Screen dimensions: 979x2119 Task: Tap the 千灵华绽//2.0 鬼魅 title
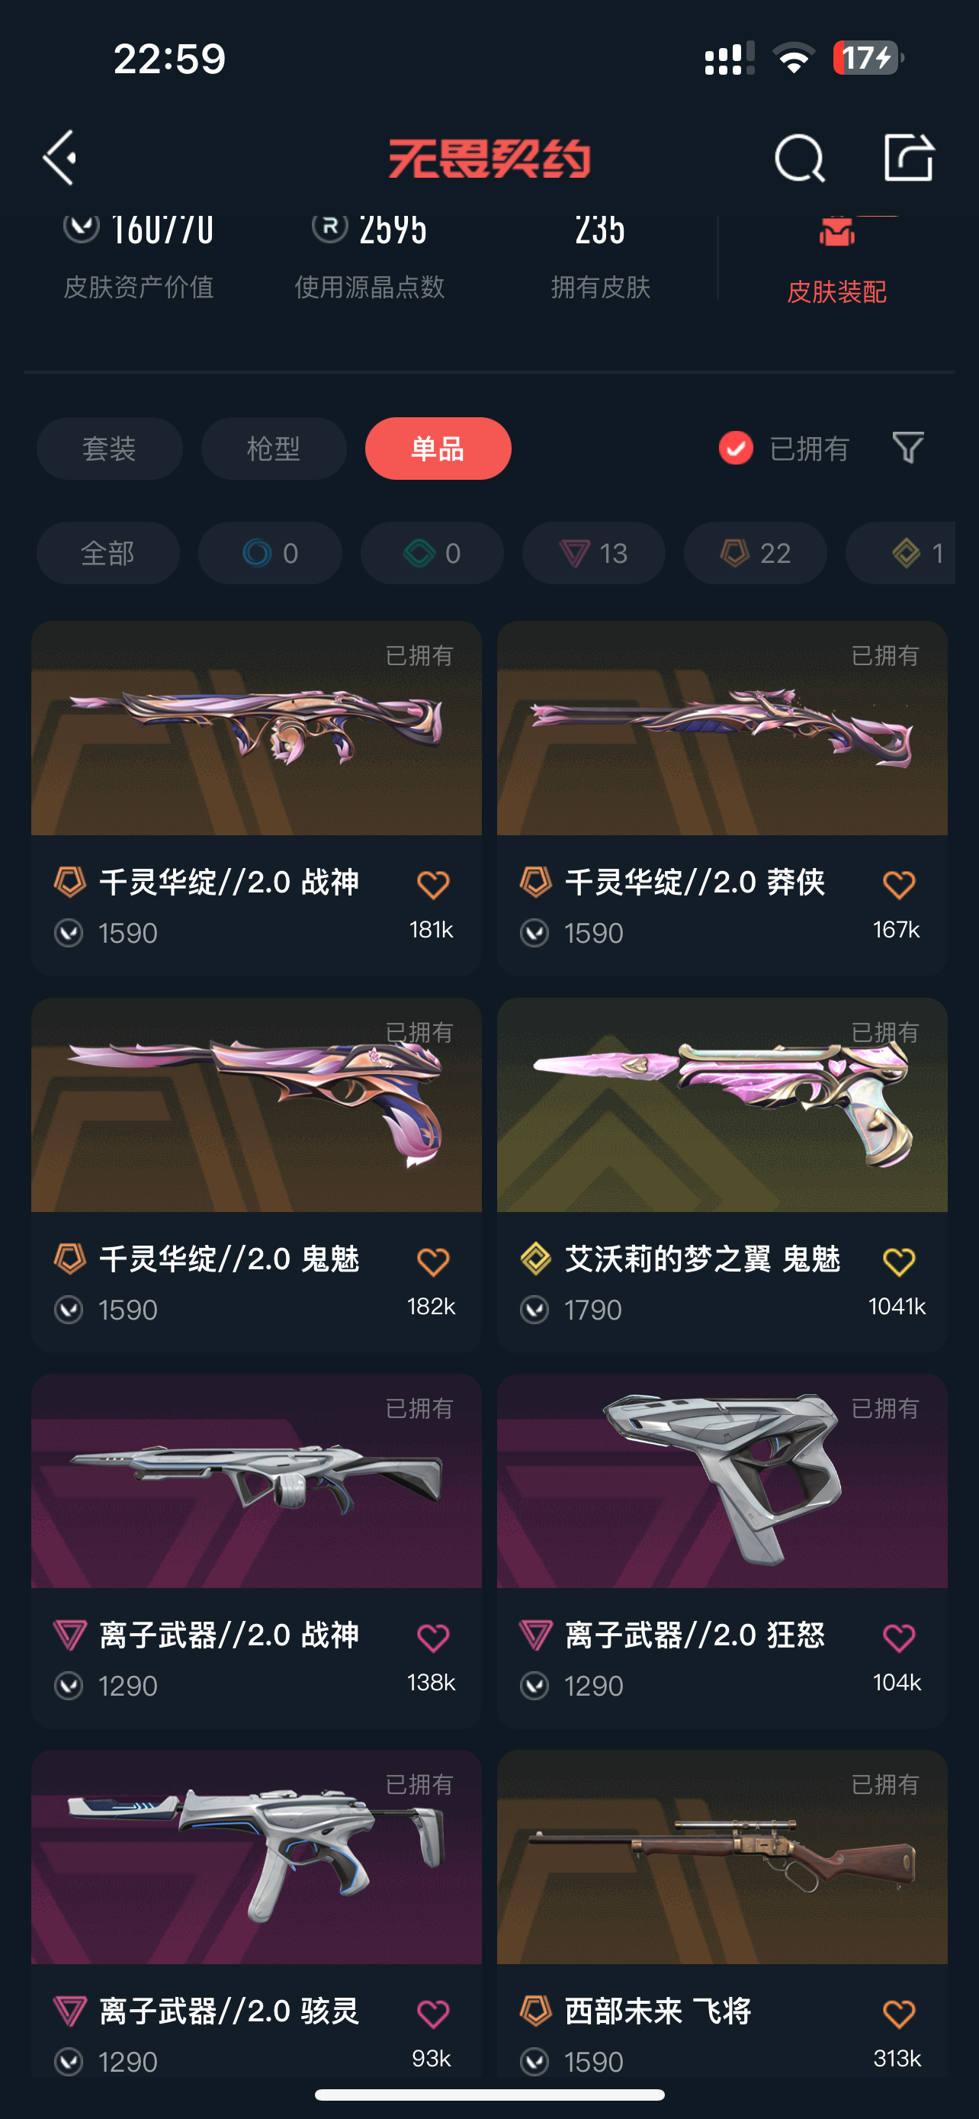pos(230,1259)
